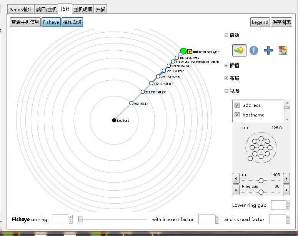
Task: Switch to the 扫描 tab
Action: 100,9
